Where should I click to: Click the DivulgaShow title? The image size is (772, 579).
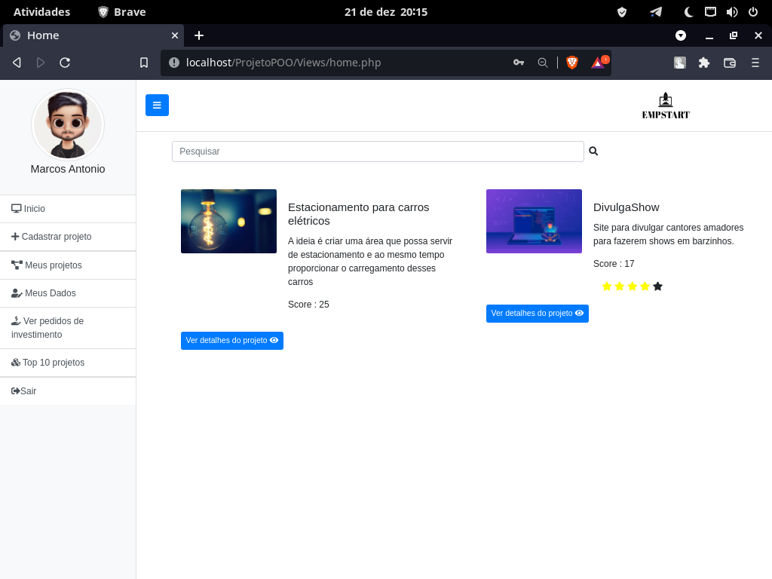click(x=626, y=207)
